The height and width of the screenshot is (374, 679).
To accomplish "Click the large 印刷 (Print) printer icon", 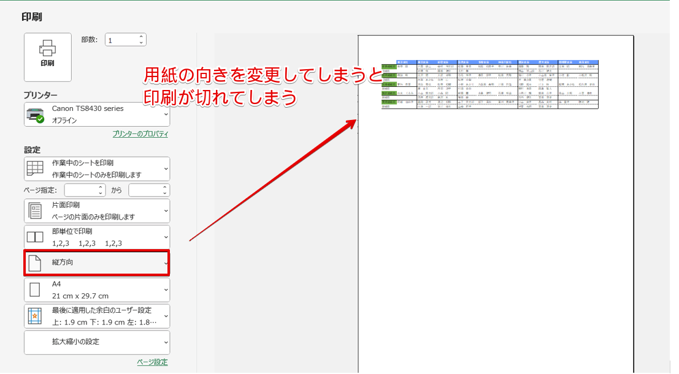I will point(47,54).
